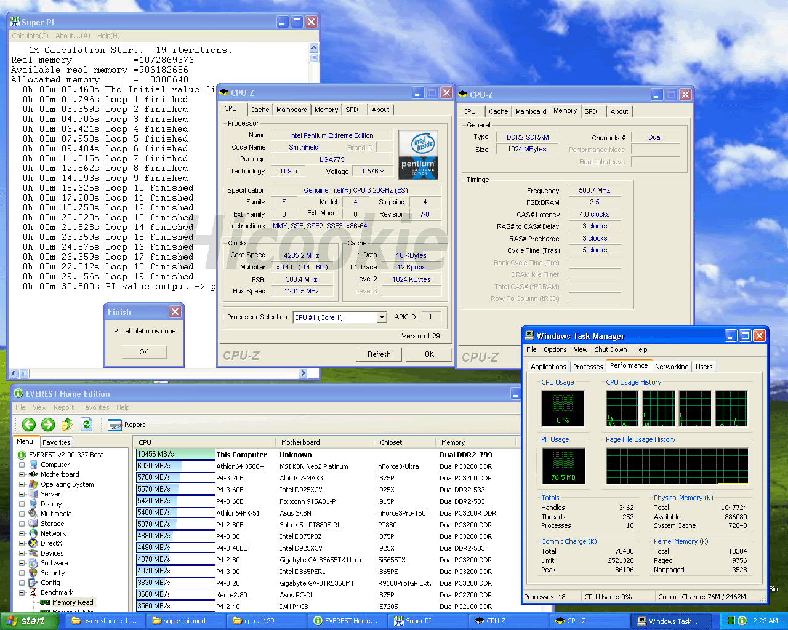
Task: Switch to super_pi_mod taskbar button
Action: 185,621
